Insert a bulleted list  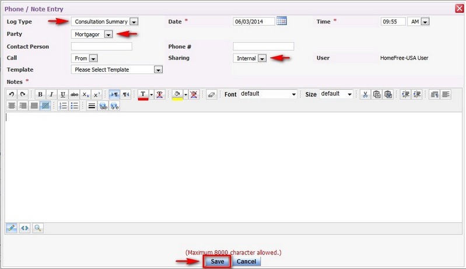pyautogui.click(x=74, y=106)
